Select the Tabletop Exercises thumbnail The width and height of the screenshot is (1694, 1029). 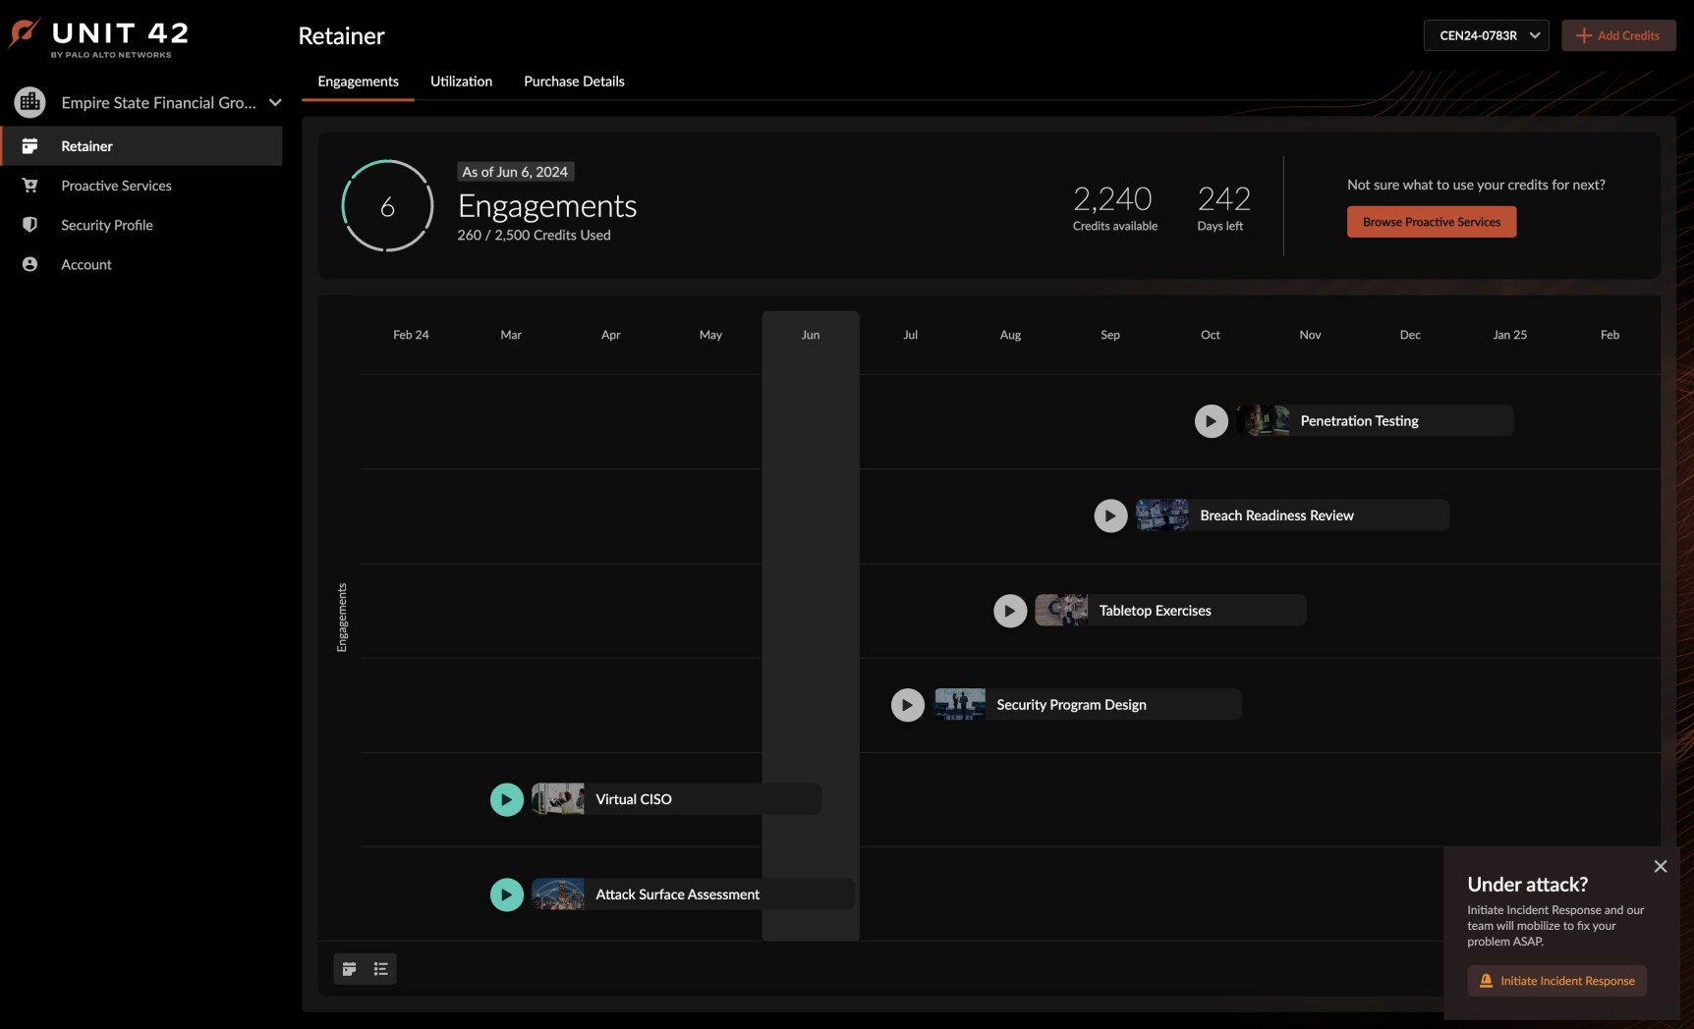click(1061, 610)
